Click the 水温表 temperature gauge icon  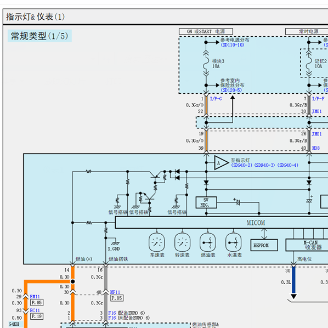(x=234, y=242)
